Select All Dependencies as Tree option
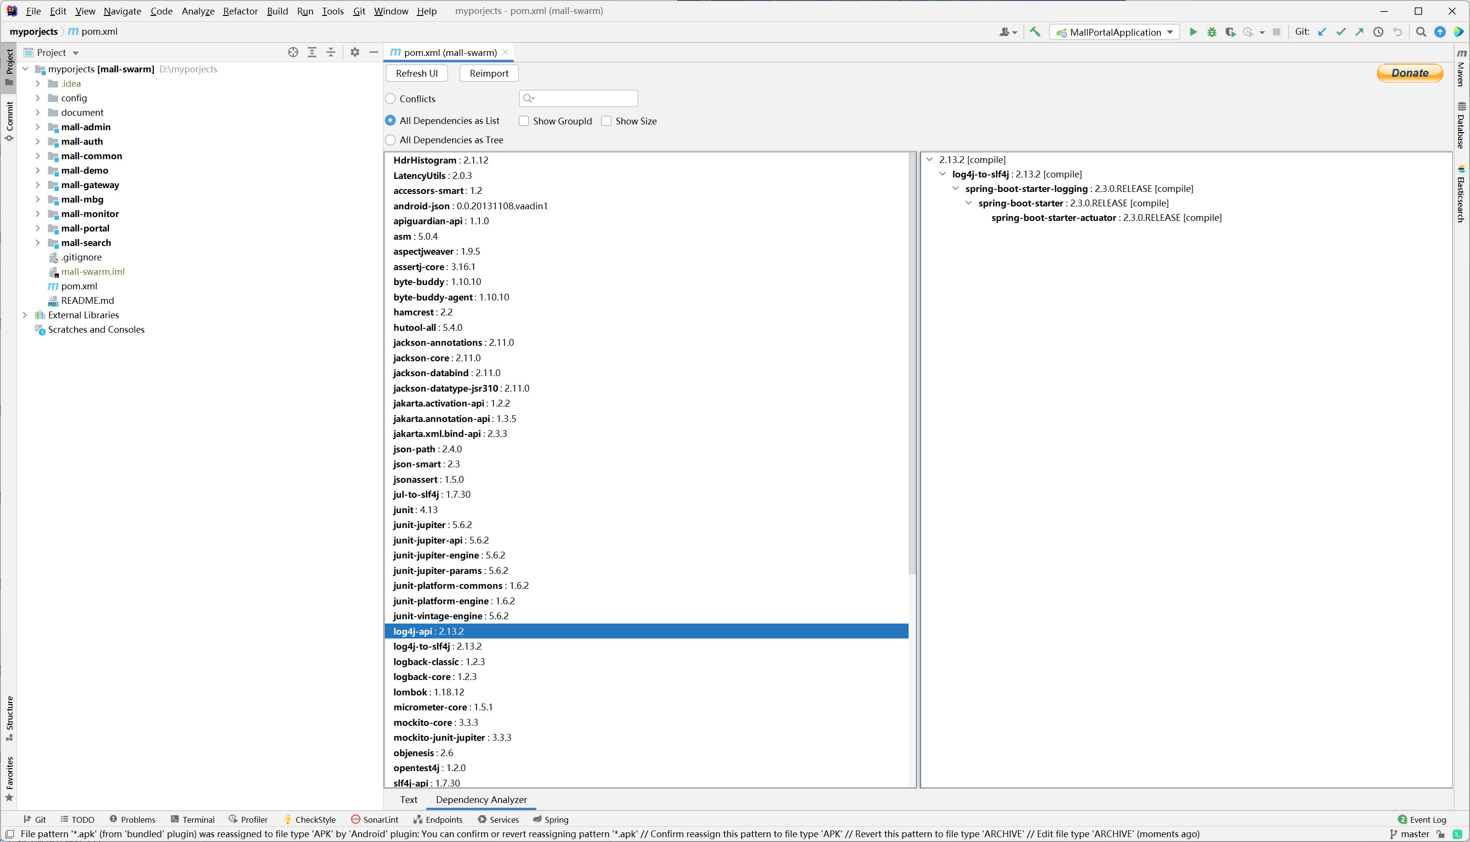The image size is (1470, 842). (x=390, y=140)
